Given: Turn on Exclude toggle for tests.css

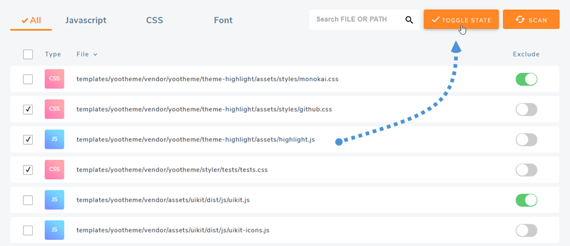Looking at the screenshot, I should click(x=527, y=170).
